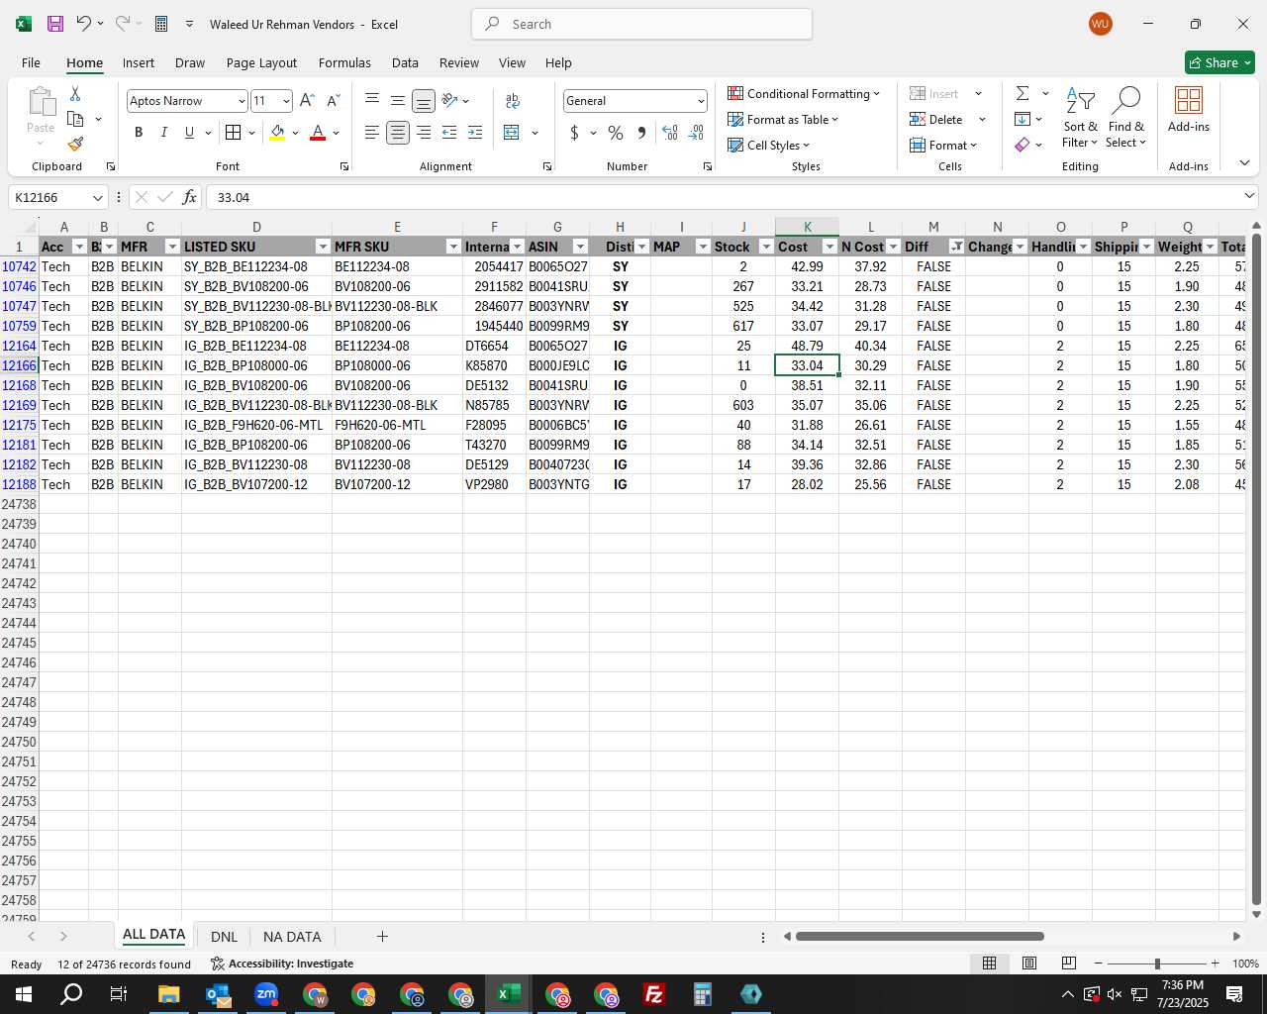Increase decimal places
1267x1014 pixels.
[x=670, y=133]
